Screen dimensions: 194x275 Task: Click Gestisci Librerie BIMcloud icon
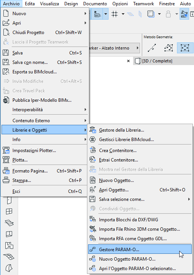[92, 140]
